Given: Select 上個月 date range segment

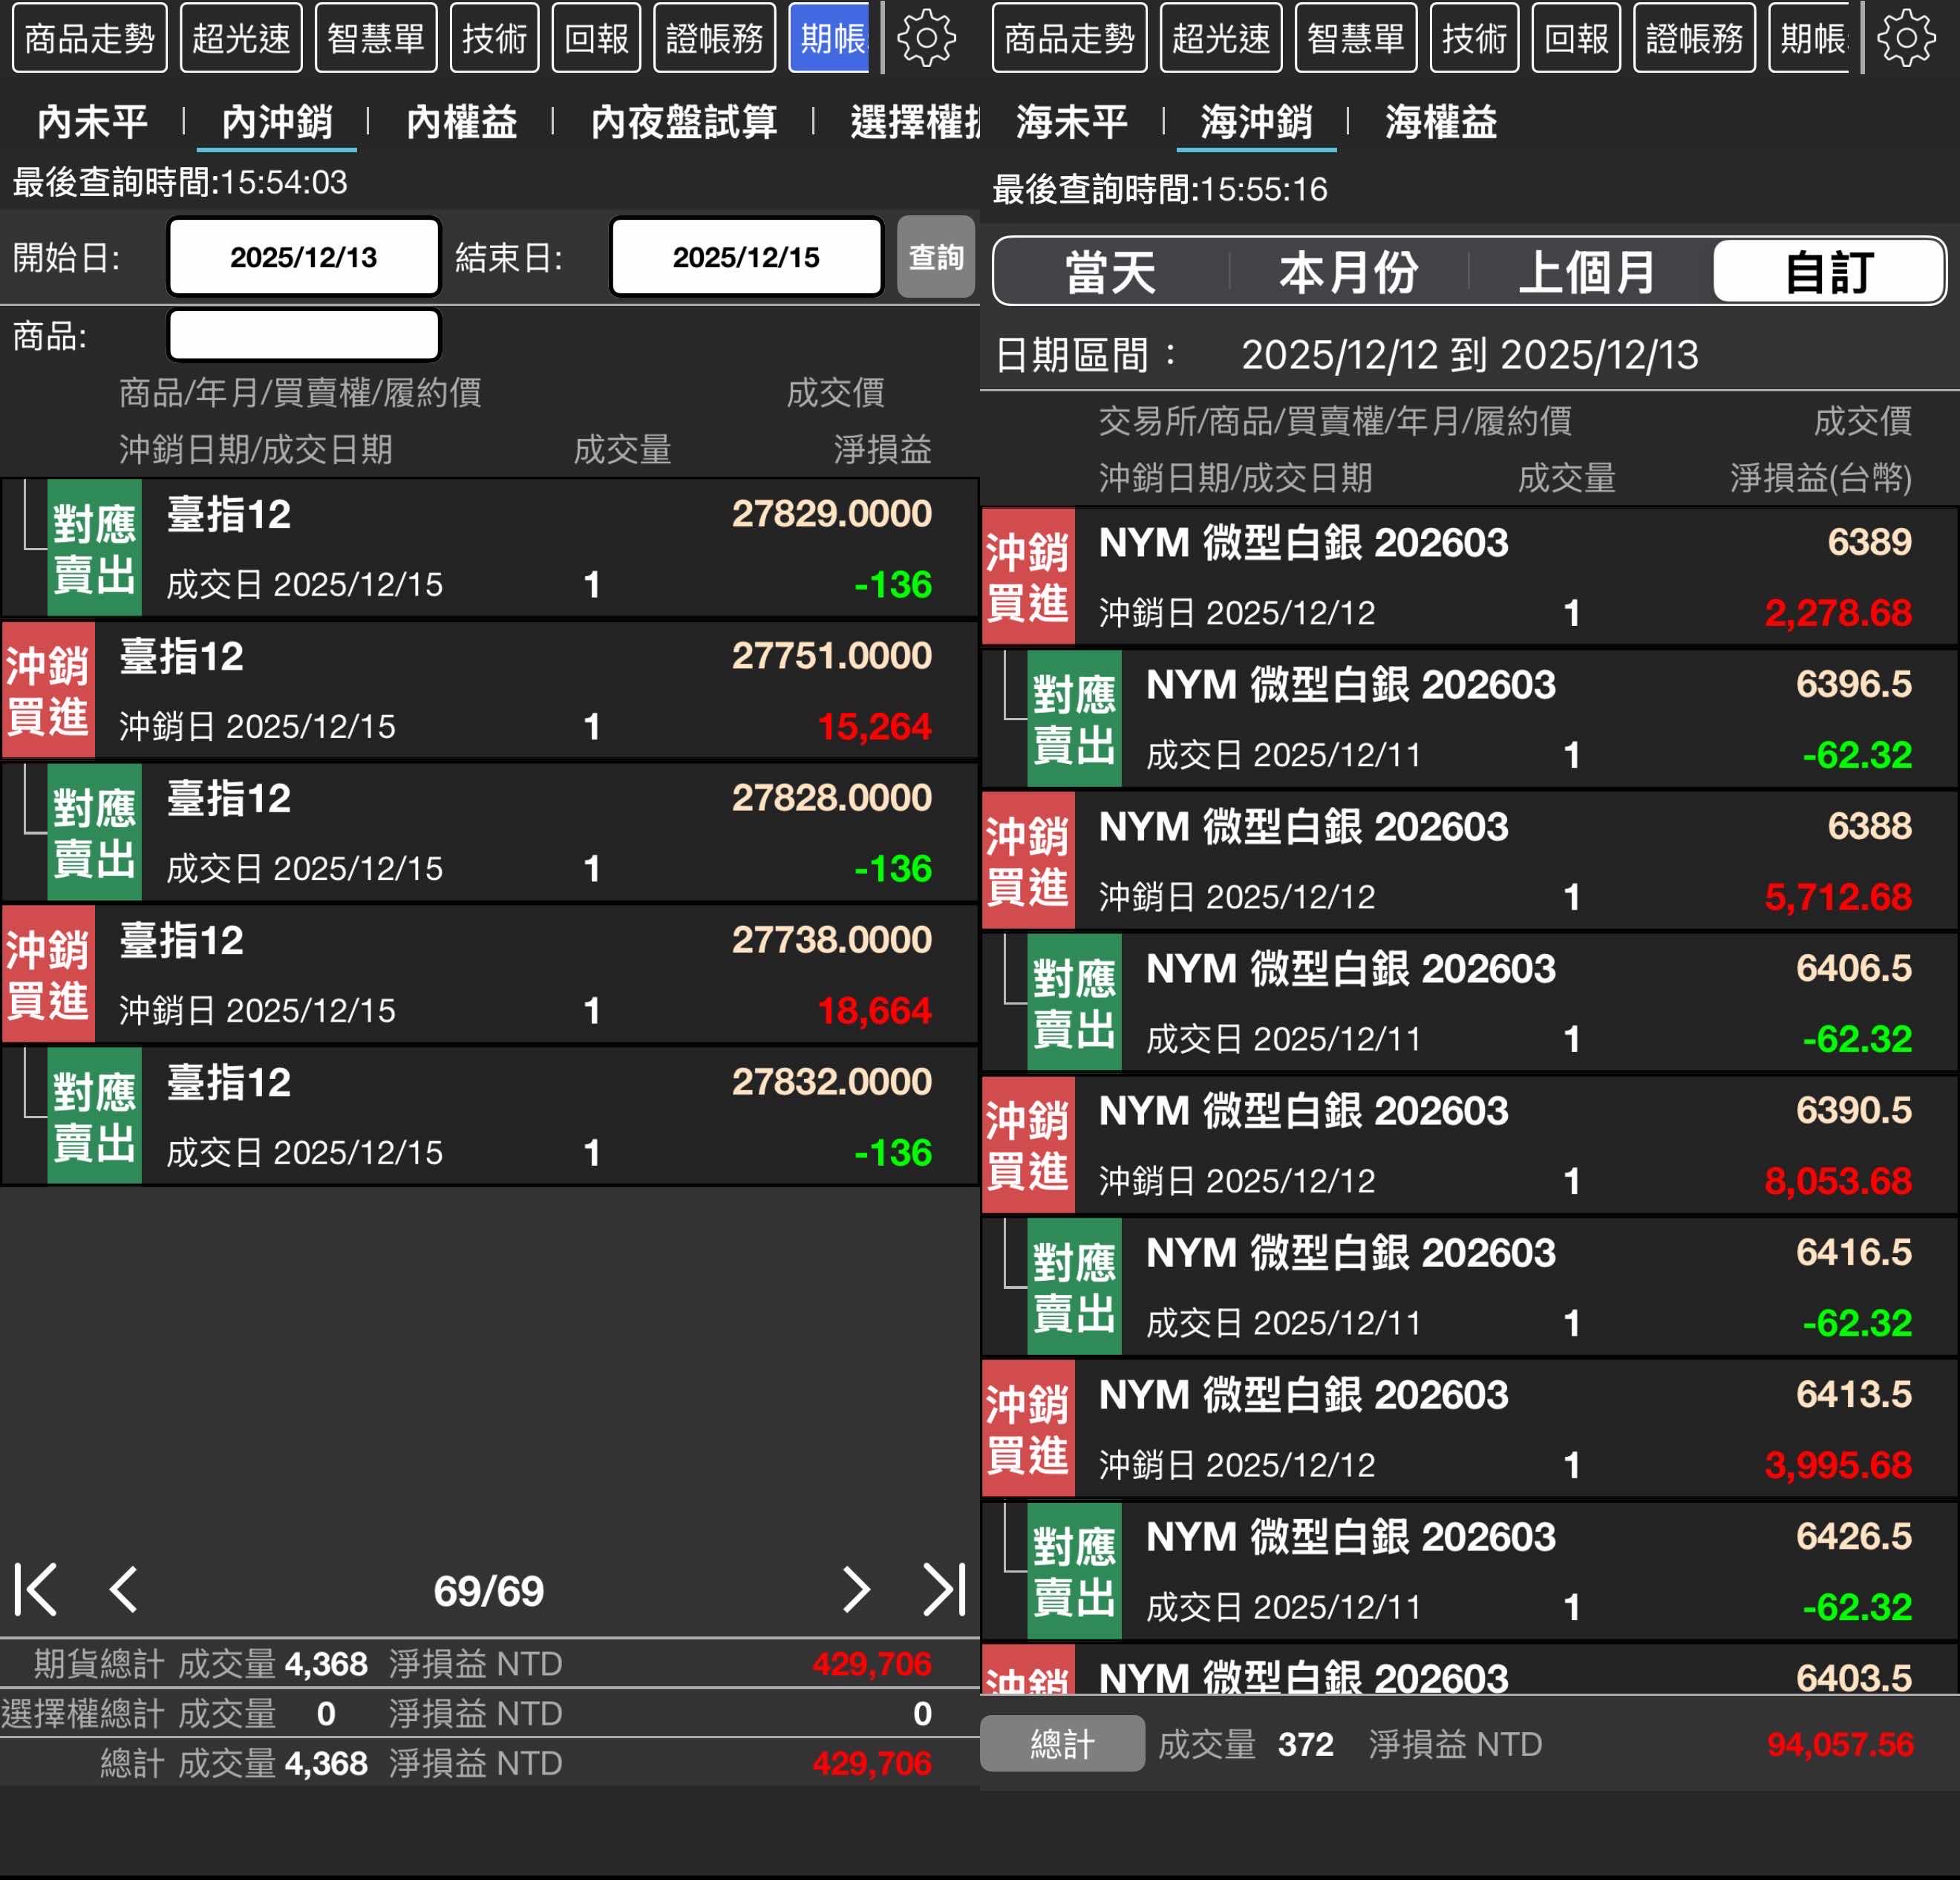Looking at the screenshot, I should coord(1587,271).
